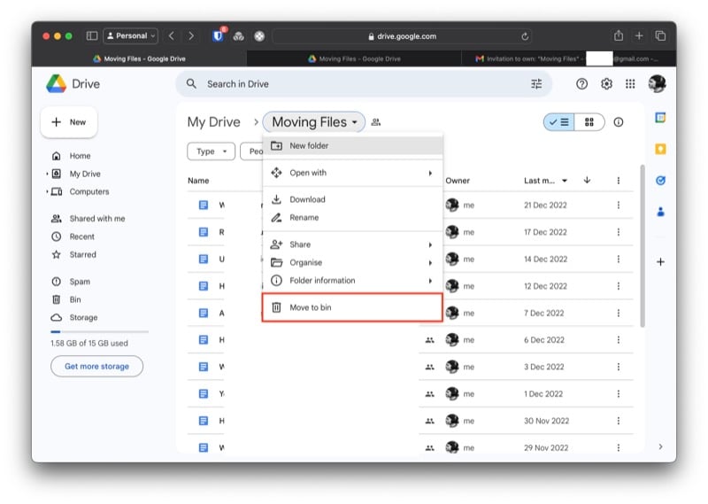Hide the side panel with chevron arrow

tap(660, 446)
